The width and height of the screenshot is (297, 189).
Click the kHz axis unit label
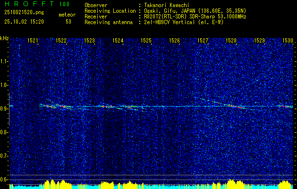coord(4,38)
